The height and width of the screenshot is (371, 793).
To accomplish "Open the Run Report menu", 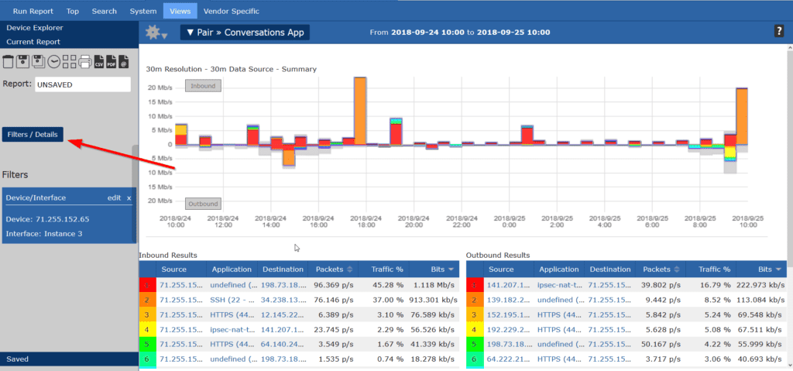I will pos(33,11).
